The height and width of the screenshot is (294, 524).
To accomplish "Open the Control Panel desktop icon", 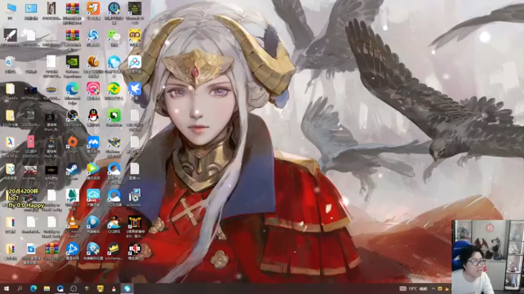I will (x=31, y=8).
